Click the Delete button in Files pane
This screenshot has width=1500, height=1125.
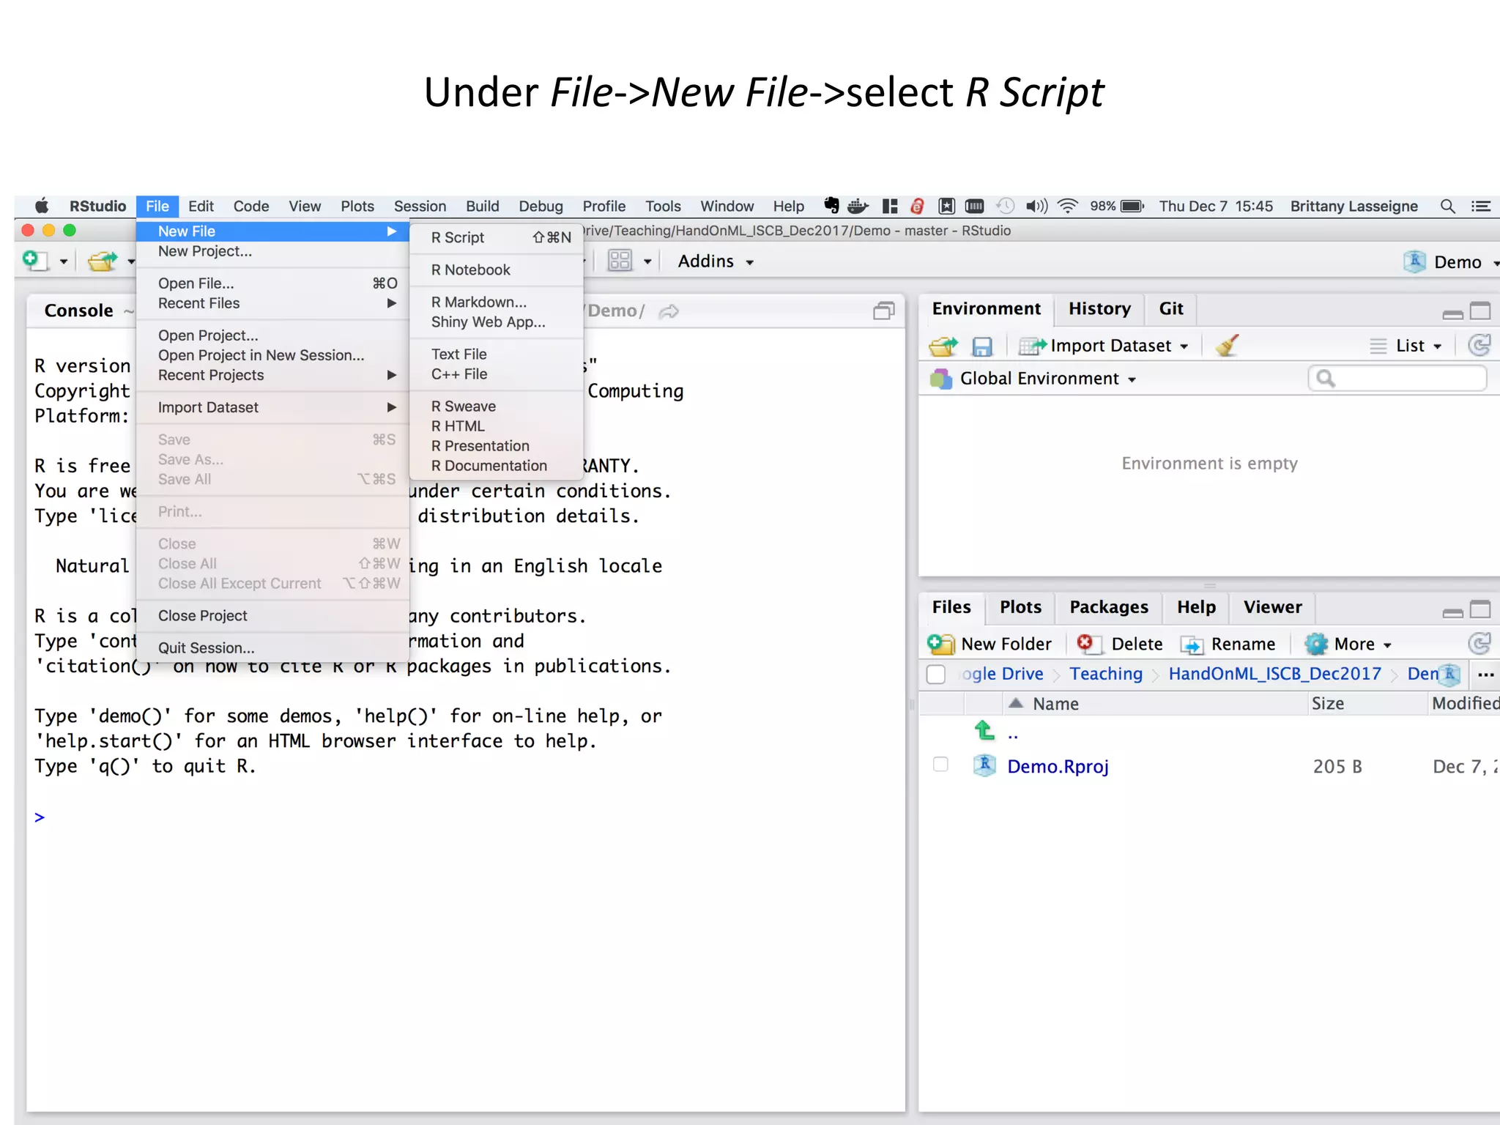(1120, 644)
